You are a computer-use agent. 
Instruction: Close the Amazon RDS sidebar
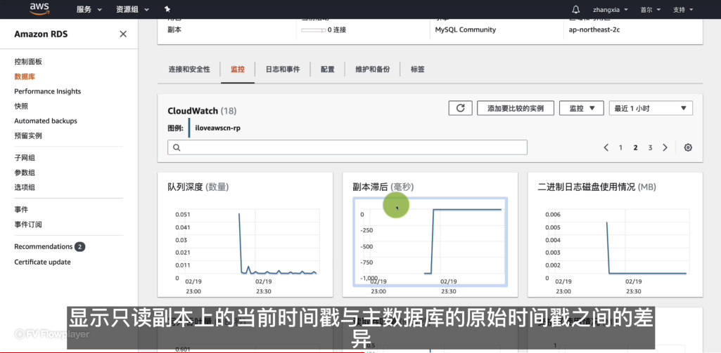[x=123, y=34]
